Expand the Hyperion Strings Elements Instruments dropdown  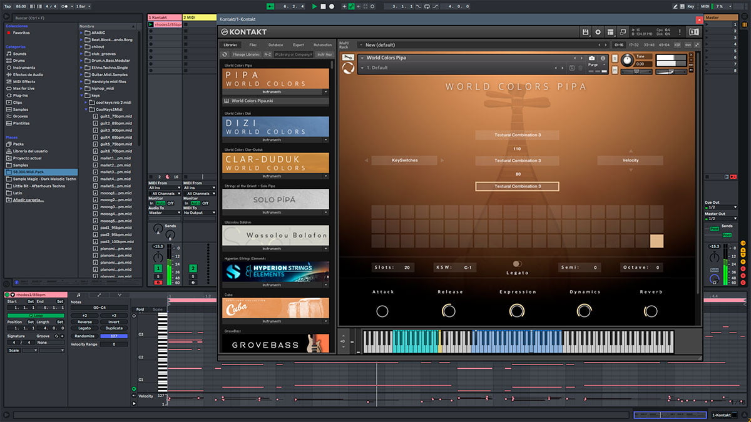[325, 284]
